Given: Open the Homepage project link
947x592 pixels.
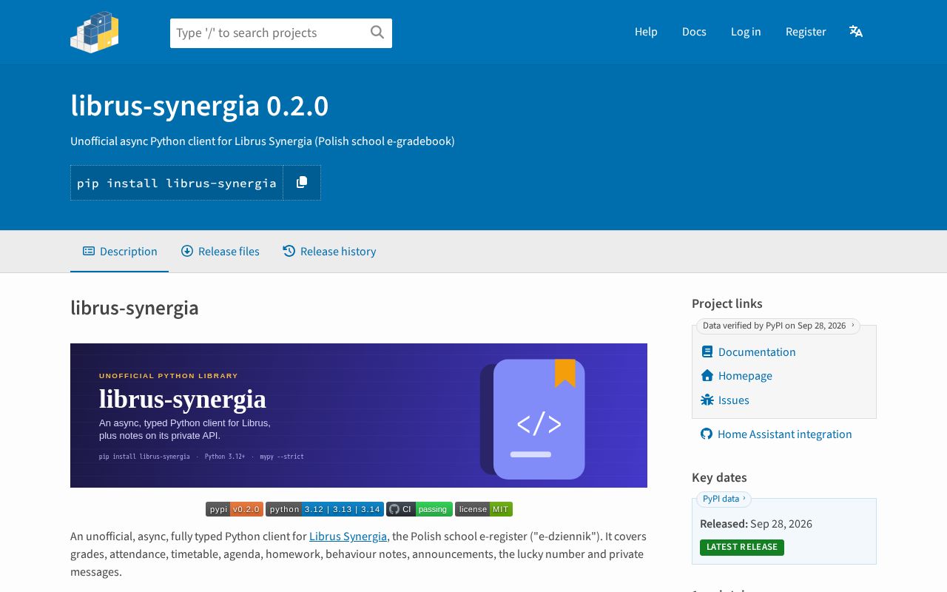Looking at the screenshot, I should (x=736, y=376).
